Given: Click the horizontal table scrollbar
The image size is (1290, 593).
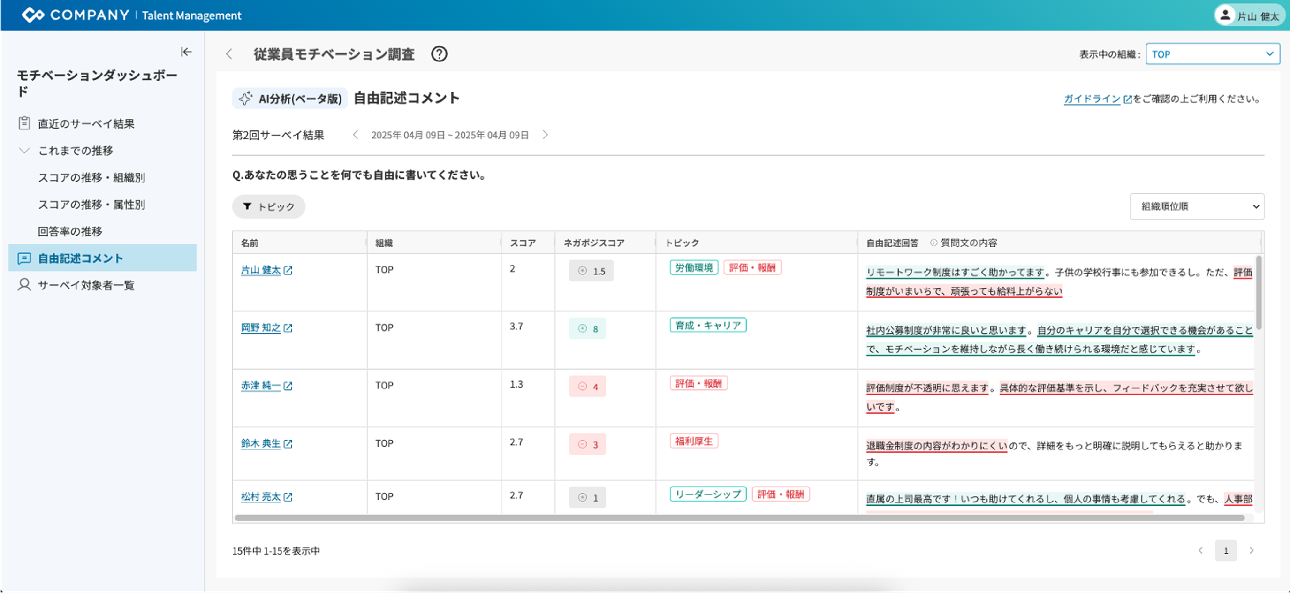Looking at the screenshot, I should 740,517.
